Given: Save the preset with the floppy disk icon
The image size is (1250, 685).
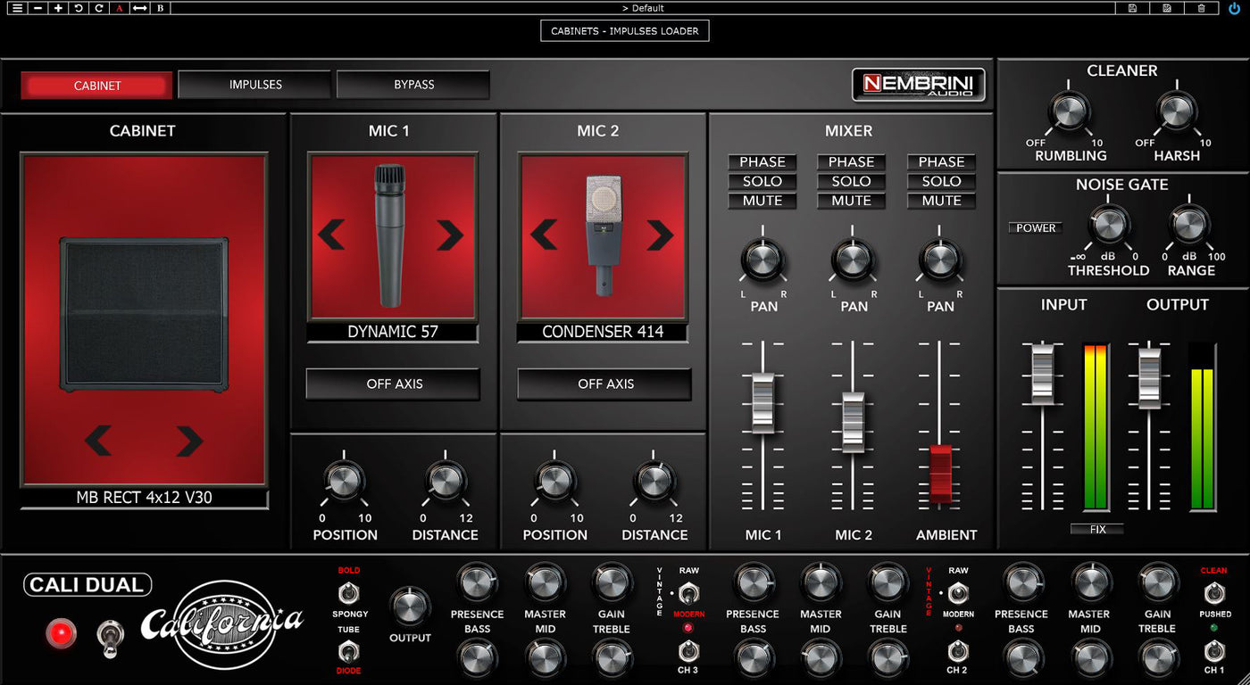Looking at the screenshot, I should [x=1133, y=8].
